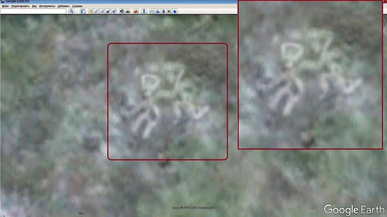387x217 pixels.
Task: Click the email envelope icon
Action: pos(152,11)
